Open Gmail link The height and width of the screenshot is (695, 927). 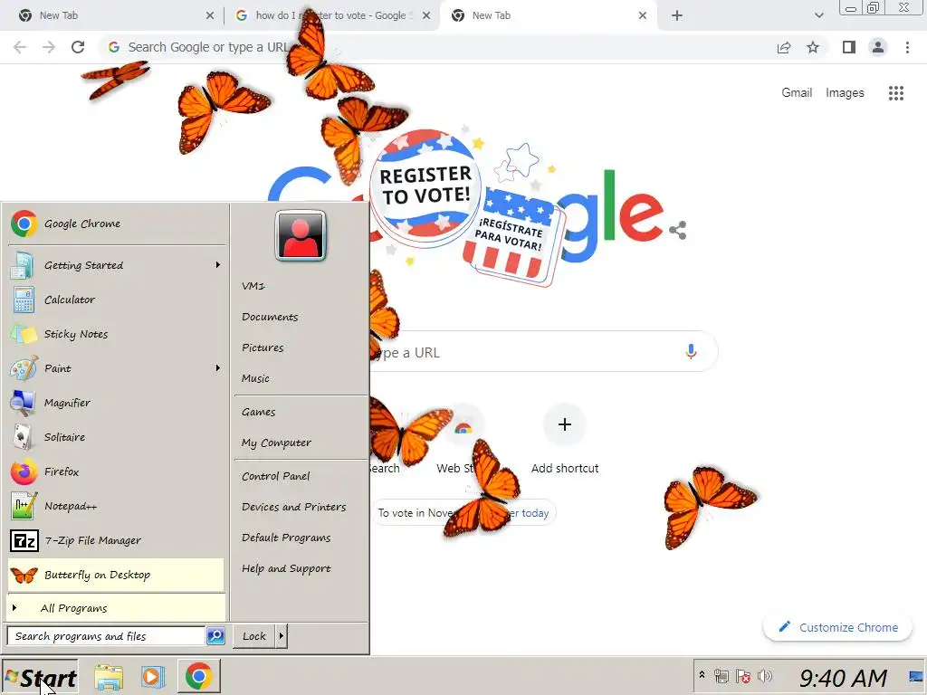click(x=797, y=93)
